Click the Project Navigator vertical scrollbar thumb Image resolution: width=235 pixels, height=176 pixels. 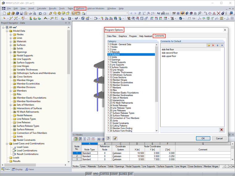click(x=69, y=52)
